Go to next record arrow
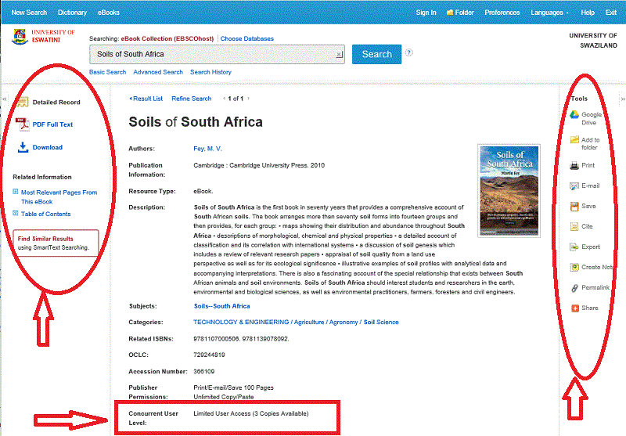The height and width of the screenshot is (436, 626). [x=248, y=99]
